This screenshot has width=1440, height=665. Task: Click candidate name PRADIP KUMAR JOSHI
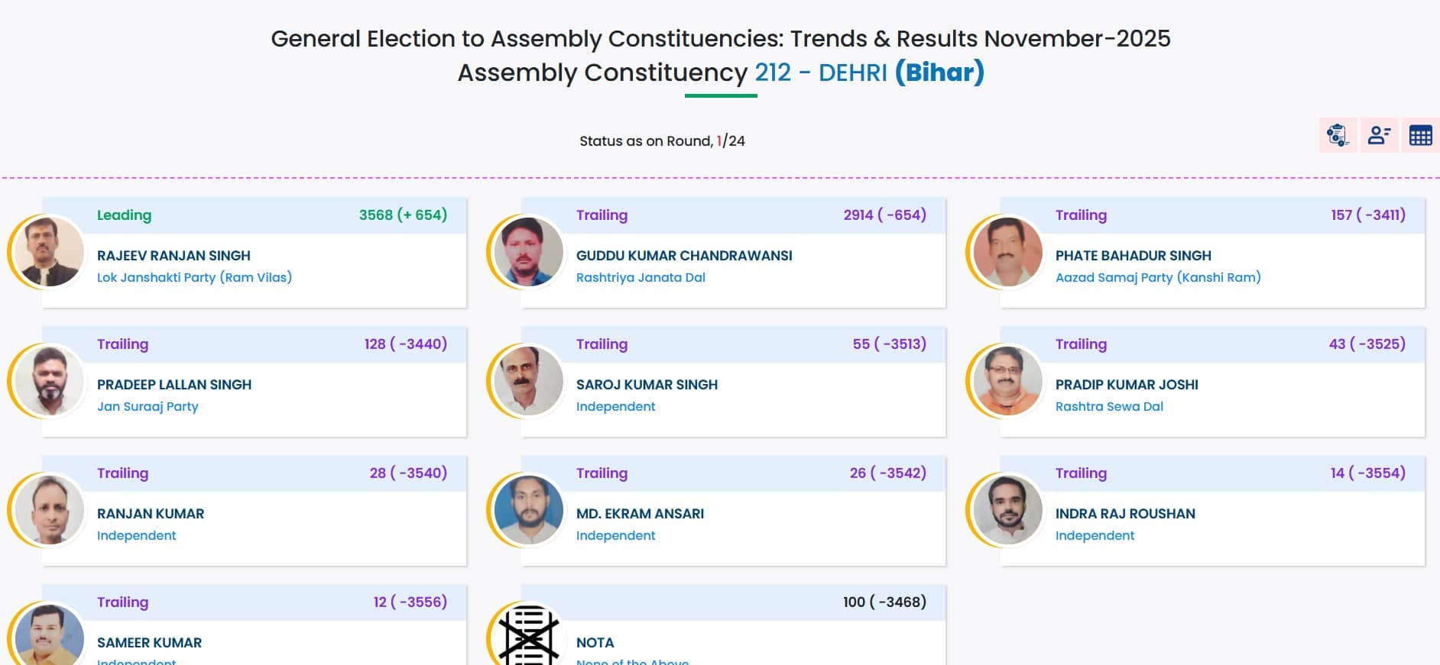coord(1127,385)
